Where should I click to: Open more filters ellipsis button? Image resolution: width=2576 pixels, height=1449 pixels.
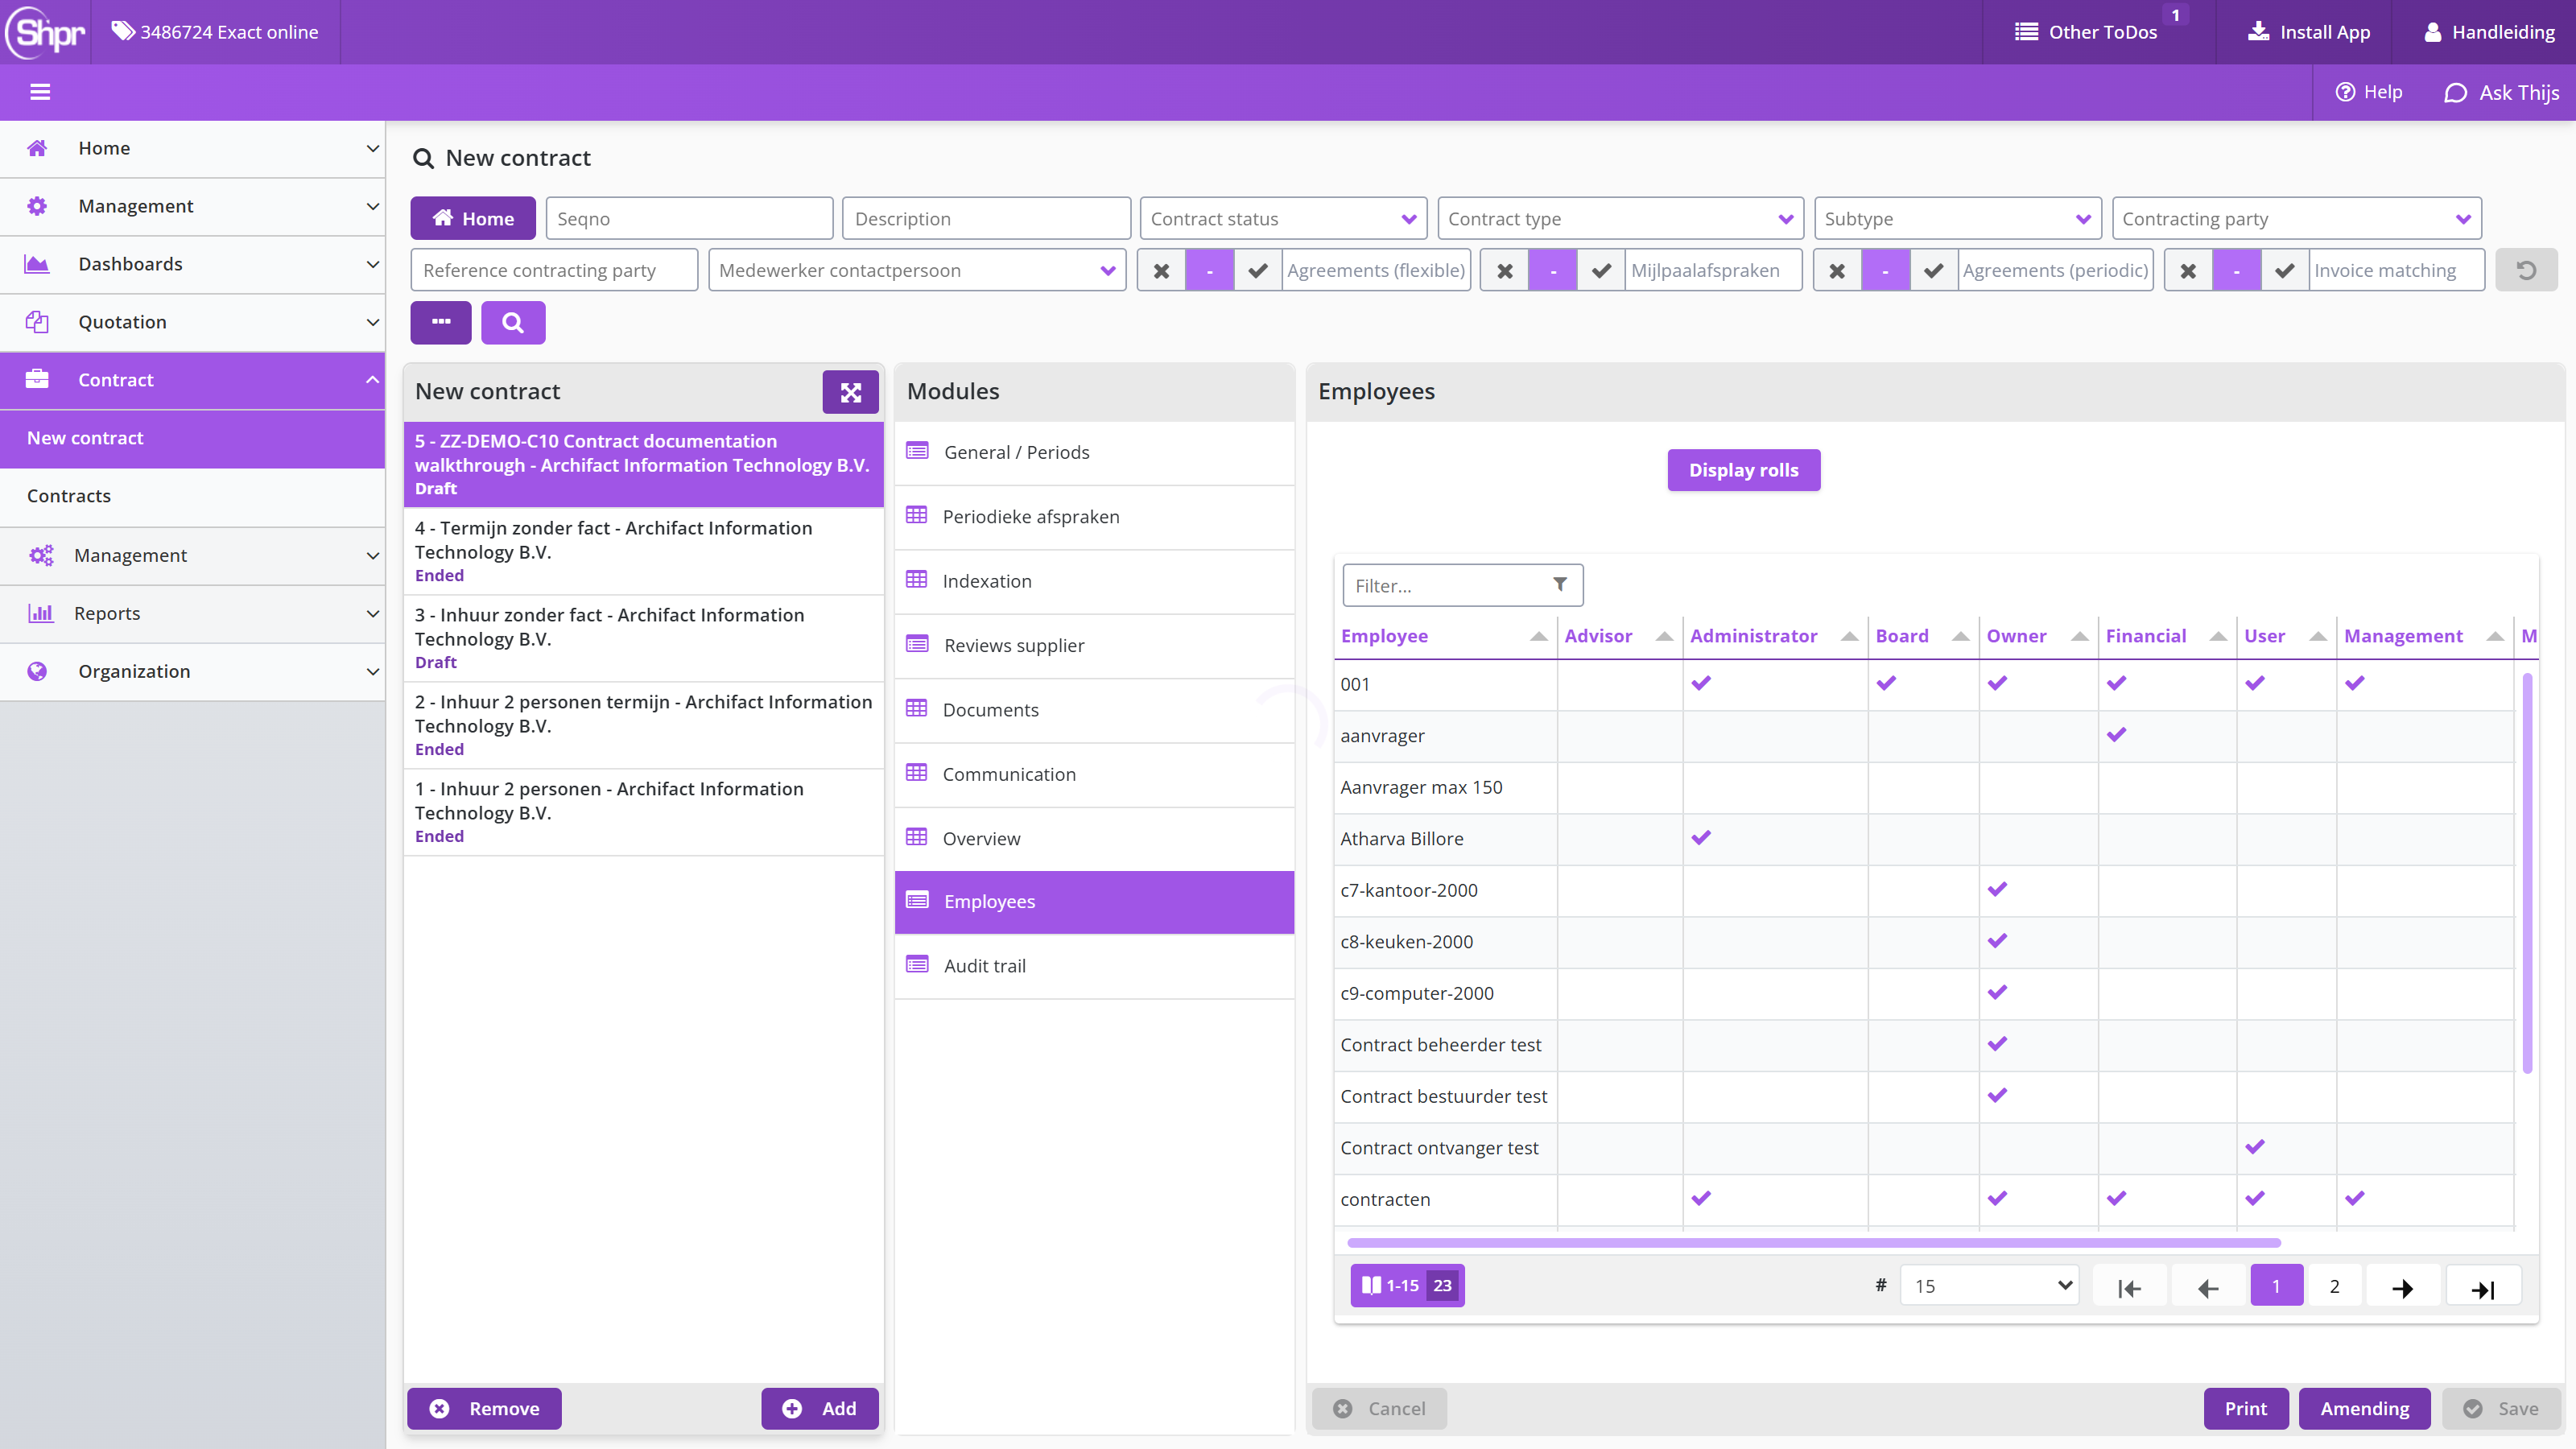click(441, 322)
